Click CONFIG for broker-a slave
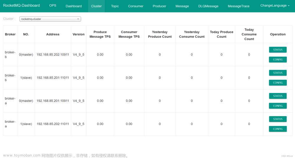 278,129
